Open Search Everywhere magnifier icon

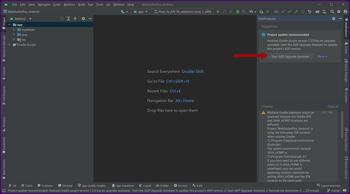click(332, 12)
